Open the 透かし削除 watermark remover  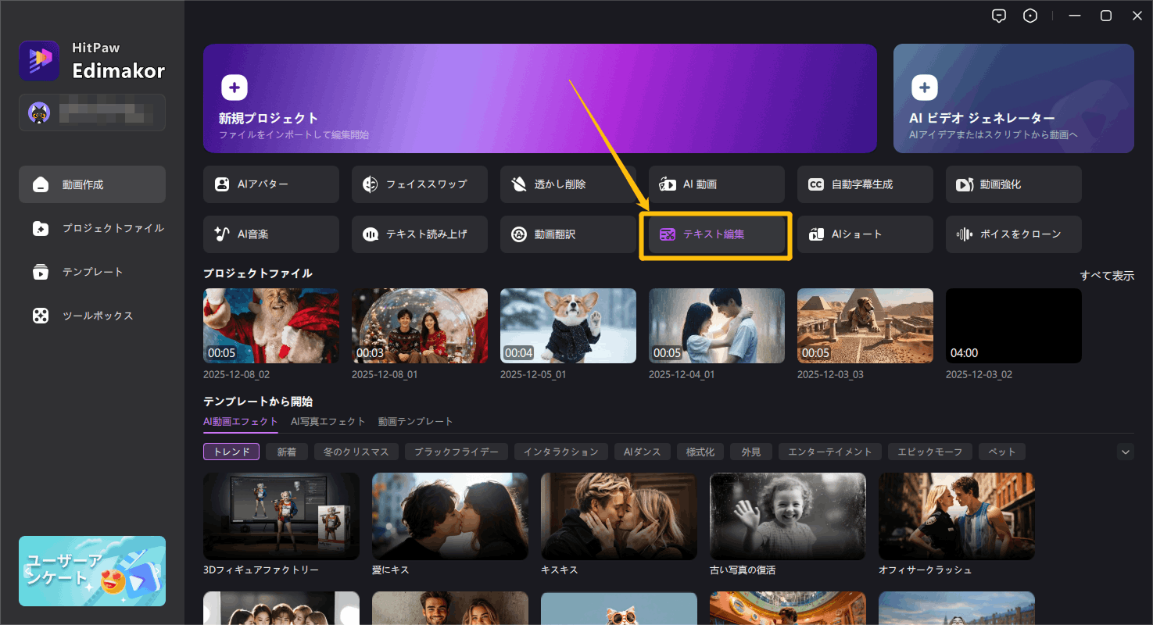[x=568, y=184]
